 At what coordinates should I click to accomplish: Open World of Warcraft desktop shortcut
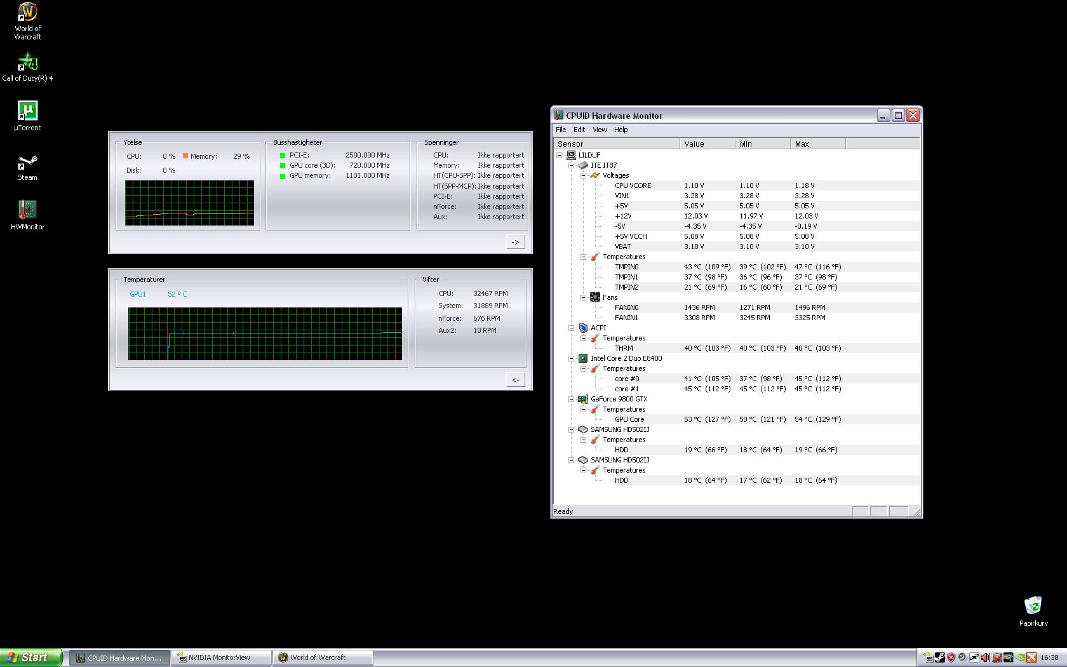point(27,21)
